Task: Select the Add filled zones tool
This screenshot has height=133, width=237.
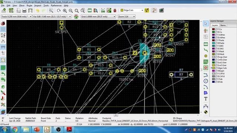Action: coord(206,62)
